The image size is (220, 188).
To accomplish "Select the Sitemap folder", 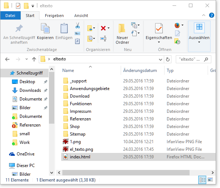I will [78, 134].
